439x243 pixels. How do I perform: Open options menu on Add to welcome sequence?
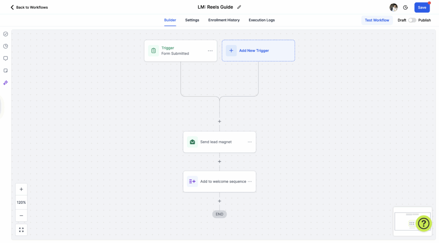250,181
